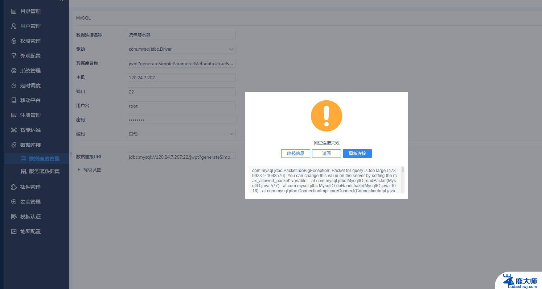The width and height of the screenshot is (542, 289).
Task: Expand the 高级设置 section
Action: tap(89, 170)
